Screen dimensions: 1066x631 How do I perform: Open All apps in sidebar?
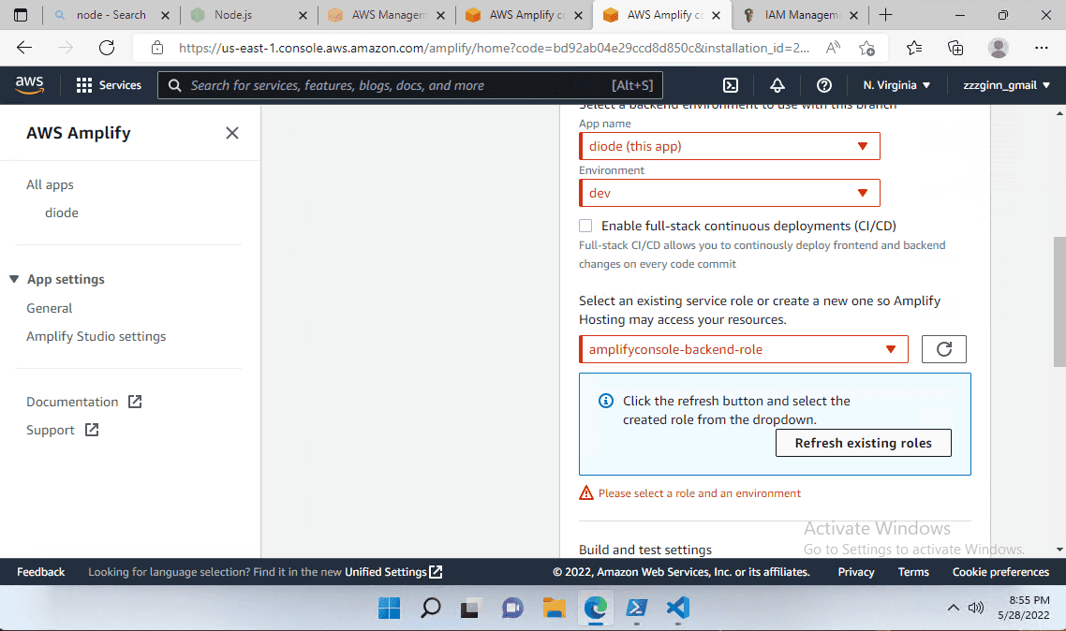50,184
